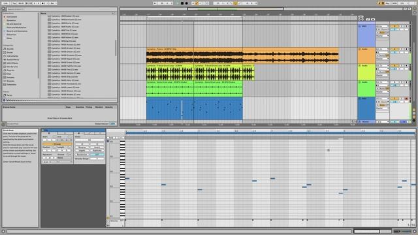Select the Distortion collection
This screenshot has width=418, height=235.
tap(11, 35)
